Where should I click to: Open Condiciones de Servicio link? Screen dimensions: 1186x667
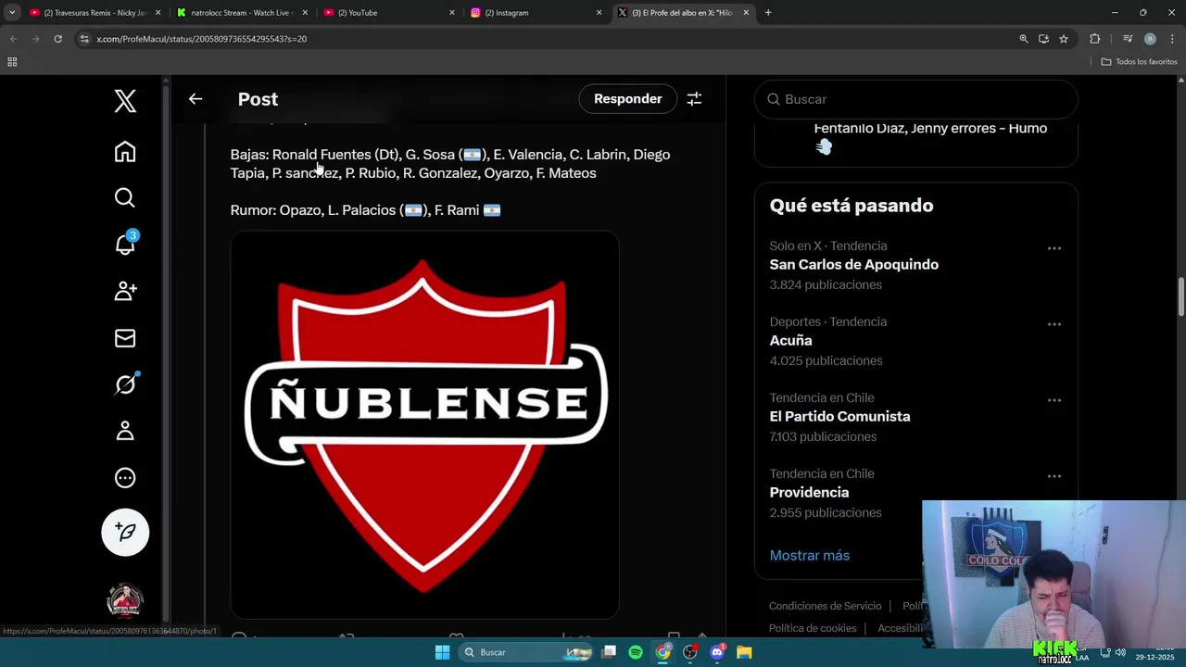click(825, 606)
